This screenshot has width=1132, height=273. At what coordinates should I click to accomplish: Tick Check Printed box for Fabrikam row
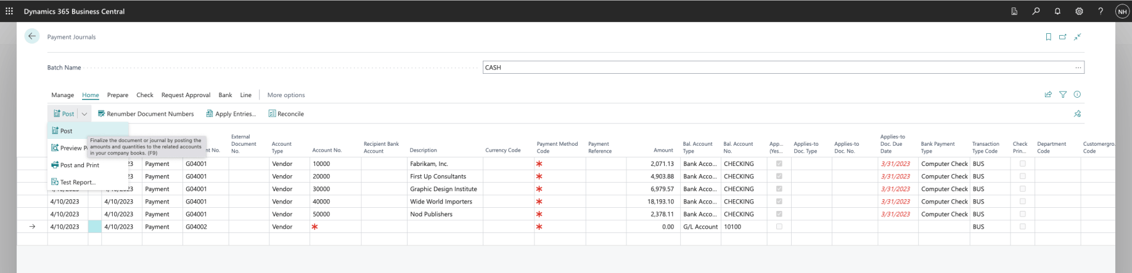[1022, 164]
